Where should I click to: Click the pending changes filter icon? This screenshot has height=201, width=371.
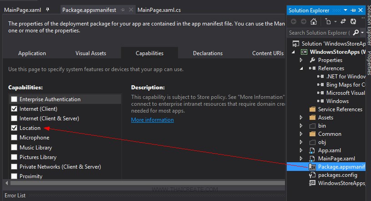pos(326,21)
